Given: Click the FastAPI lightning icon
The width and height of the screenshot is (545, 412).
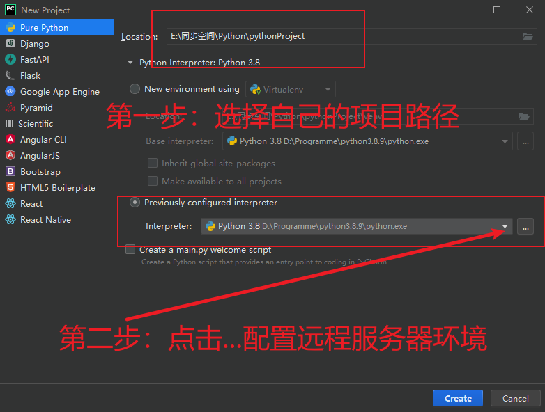Looking at the screenshot, I should pos(10,59).
